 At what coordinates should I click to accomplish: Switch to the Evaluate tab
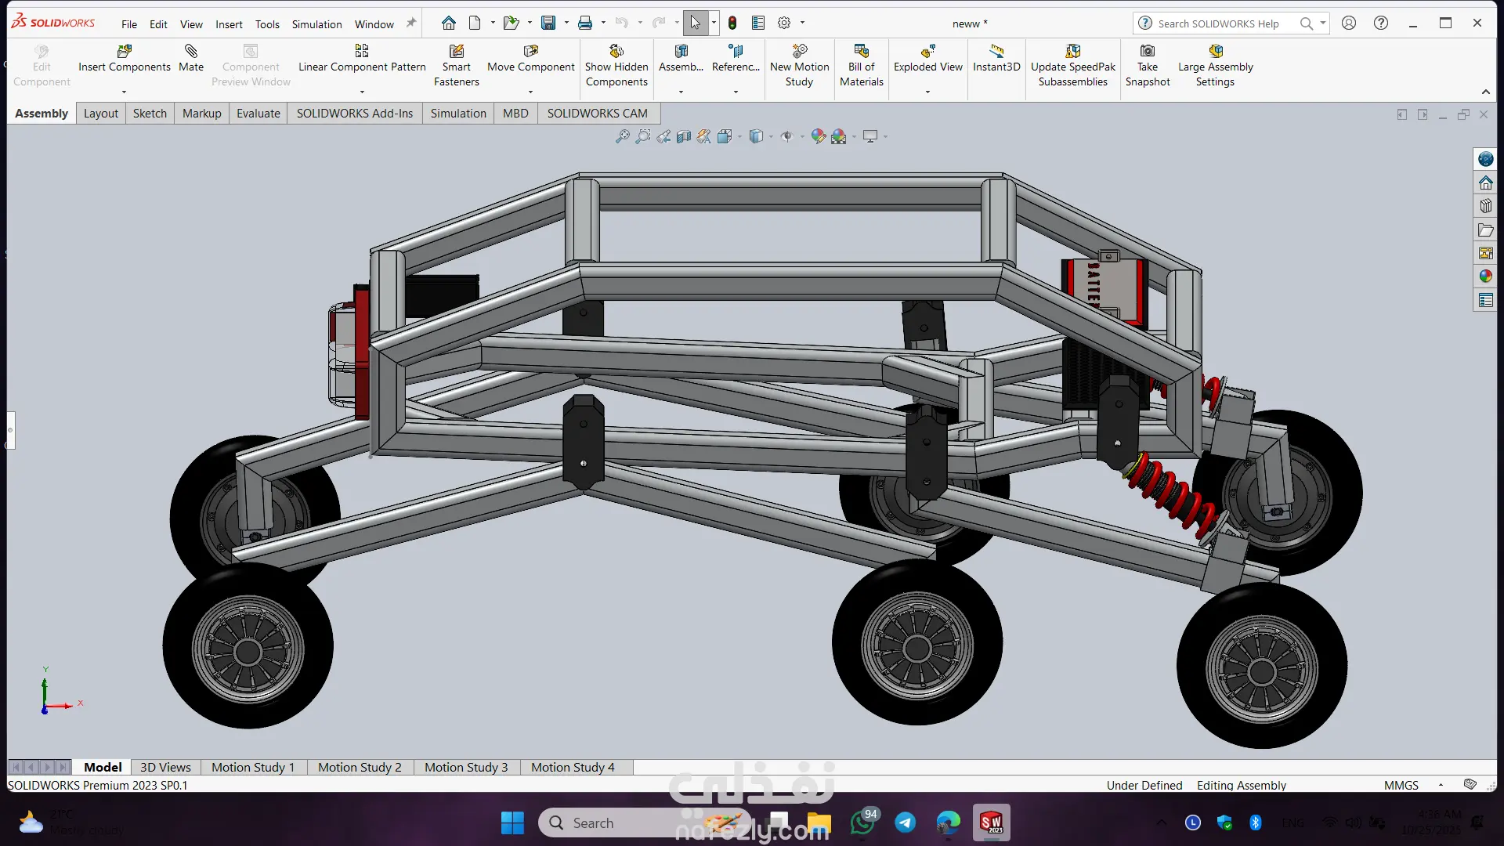tap(258, 114)
